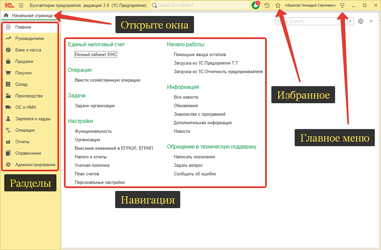Image resolution: width=381 pixels, height=250 pixels.
Task: Click Справочники books icon
Action: tap(8, 153)
